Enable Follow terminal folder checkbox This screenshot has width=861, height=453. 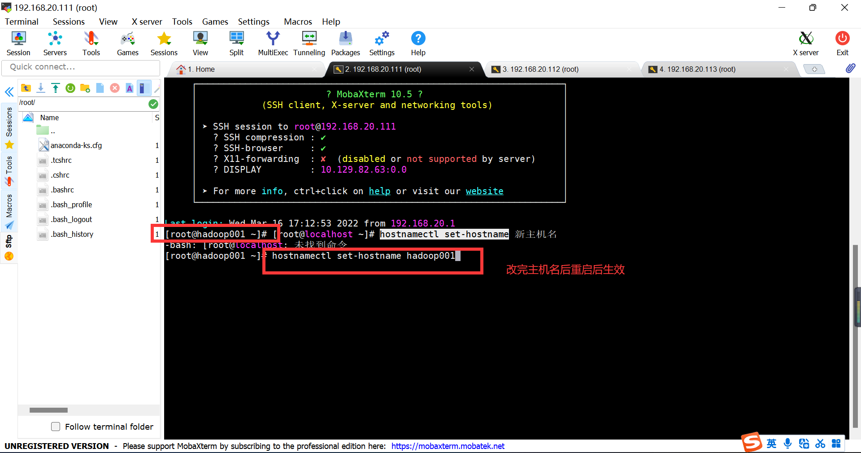click(56, 427)
